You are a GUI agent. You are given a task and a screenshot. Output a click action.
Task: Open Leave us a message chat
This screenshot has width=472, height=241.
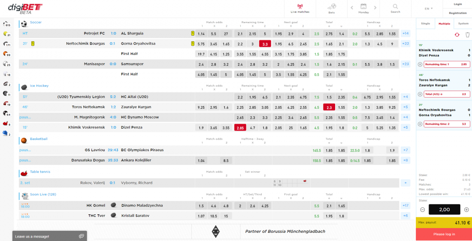point(50,236)
